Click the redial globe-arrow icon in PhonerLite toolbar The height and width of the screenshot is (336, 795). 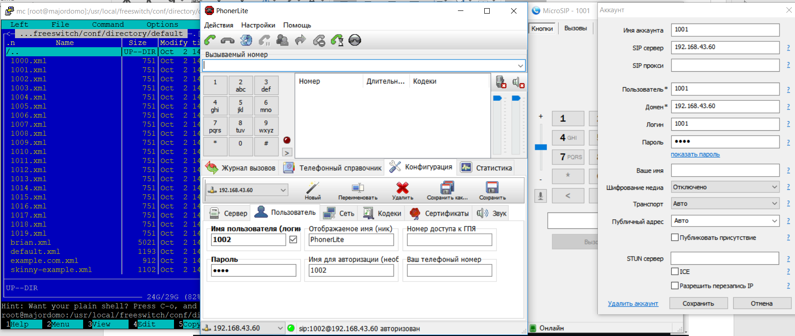point(246,40)
